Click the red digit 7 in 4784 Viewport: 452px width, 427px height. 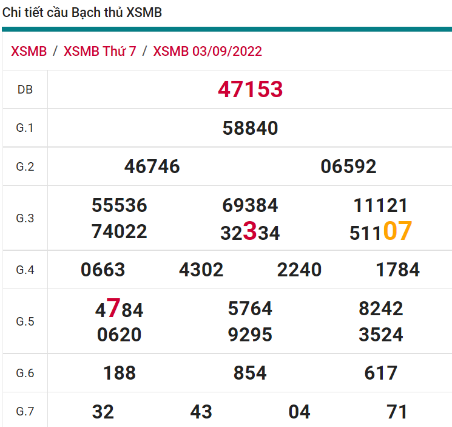click(113, 309)
